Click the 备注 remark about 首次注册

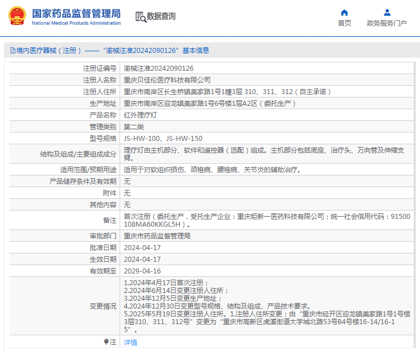click(267, 220)
